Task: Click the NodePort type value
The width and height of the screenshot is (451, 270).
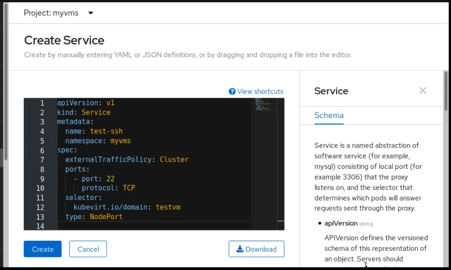Action: point(106,216)
